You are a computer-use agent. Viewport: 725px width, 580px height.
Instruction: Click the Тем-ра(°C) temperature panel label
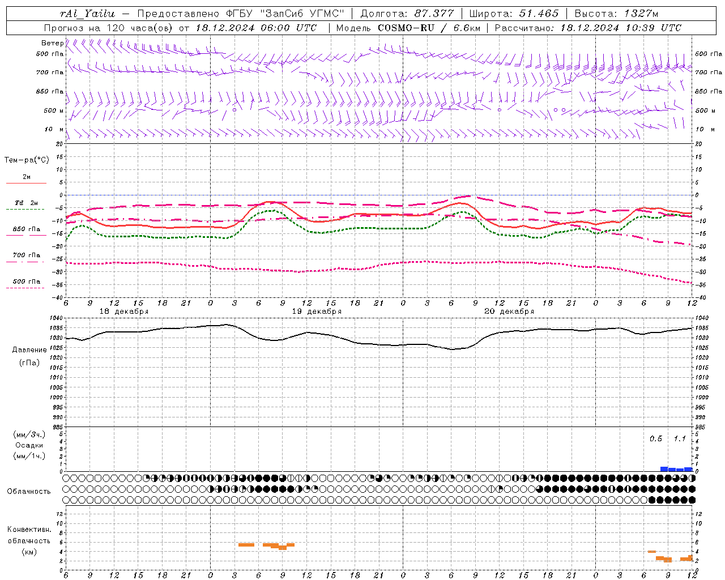click(27, 160)
